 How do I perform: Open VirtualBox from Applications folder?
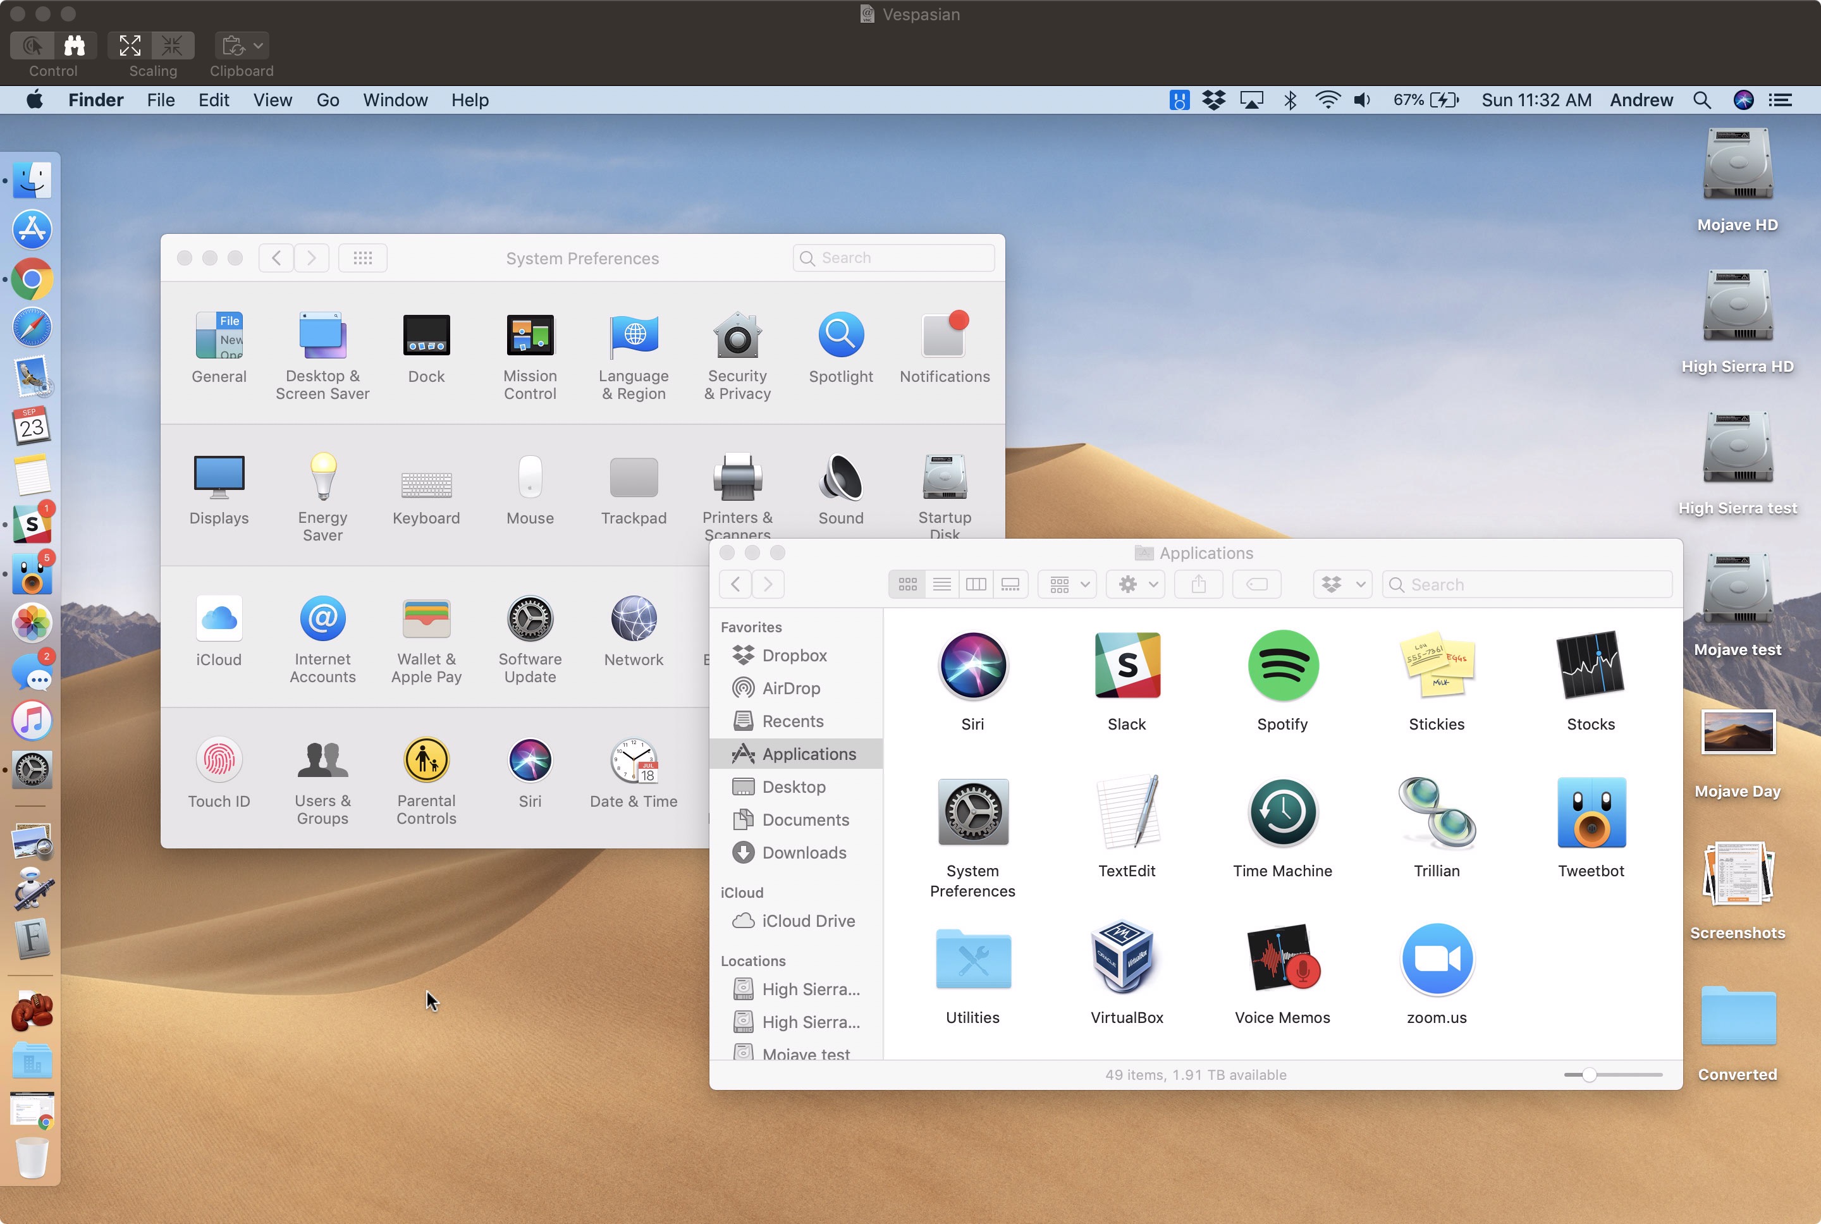(1127, 960)
